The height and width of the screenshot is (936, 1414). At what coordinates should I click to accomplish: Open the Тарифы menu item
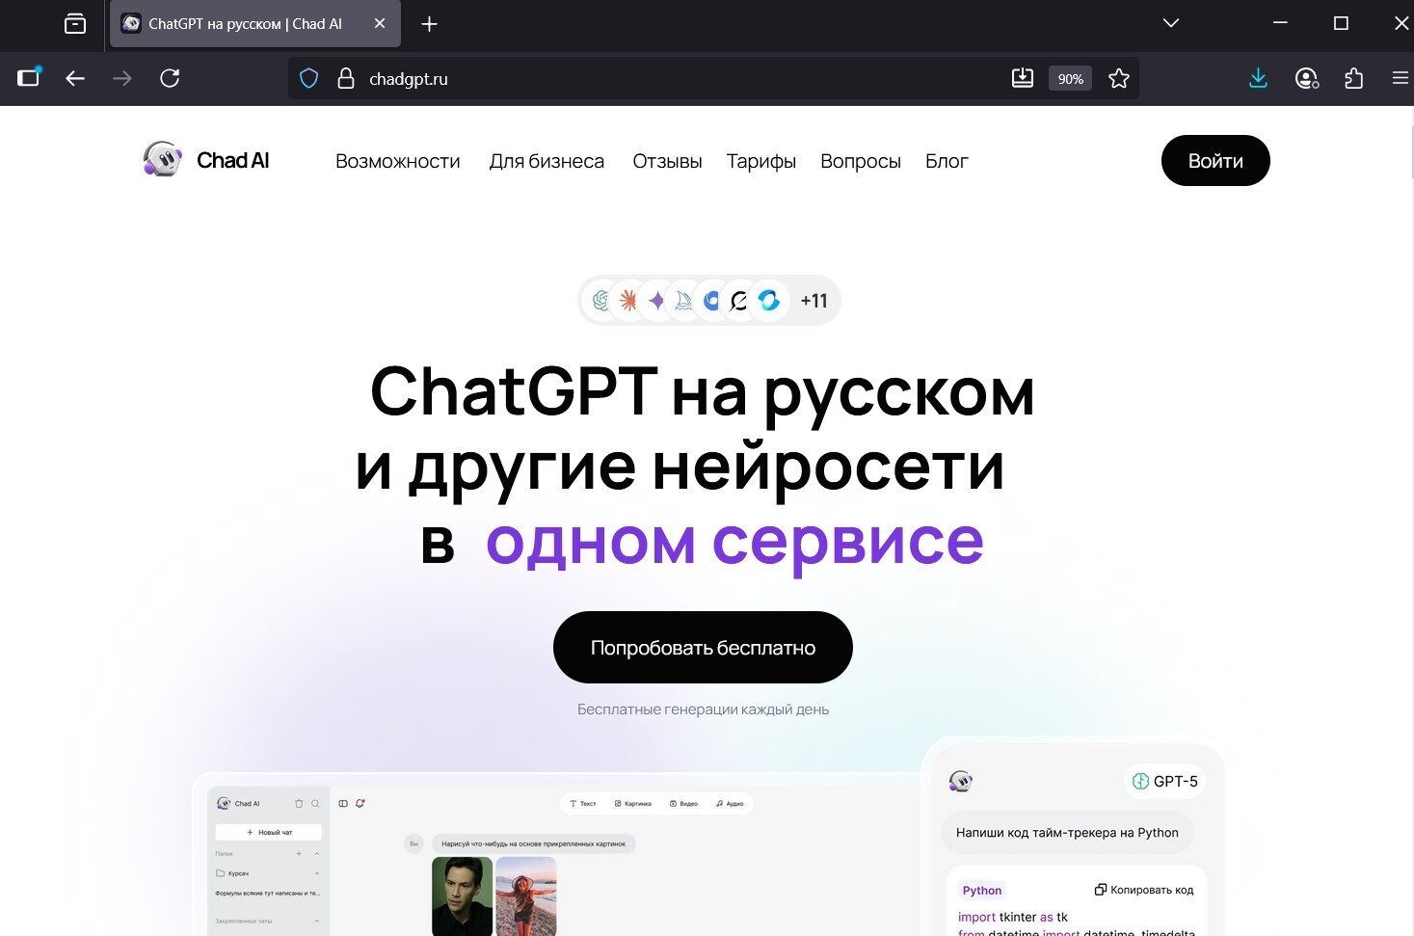[760, 161]
